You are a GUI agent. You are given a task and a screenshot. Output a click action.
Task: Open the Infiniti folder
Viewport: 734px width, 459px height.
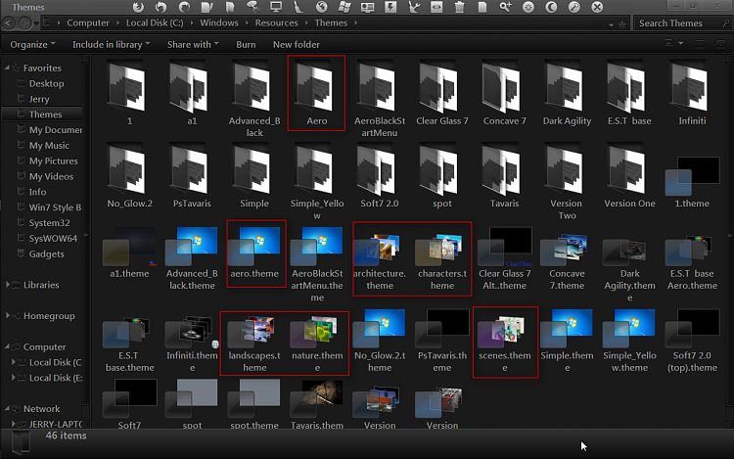click(x=692, y=95)
